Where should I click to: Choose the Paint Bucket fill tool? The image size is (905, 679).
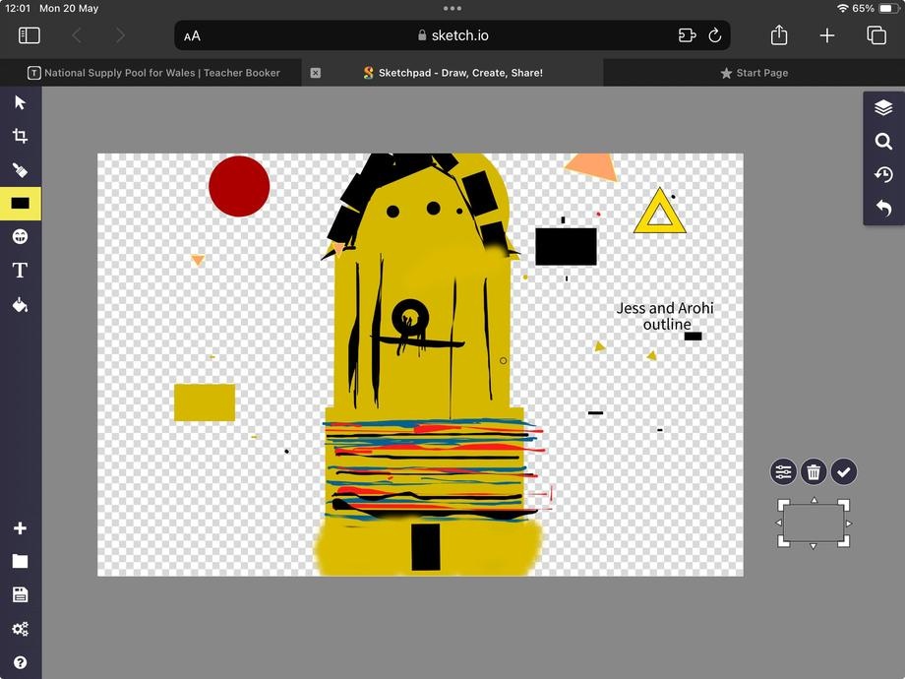point(21,304)
